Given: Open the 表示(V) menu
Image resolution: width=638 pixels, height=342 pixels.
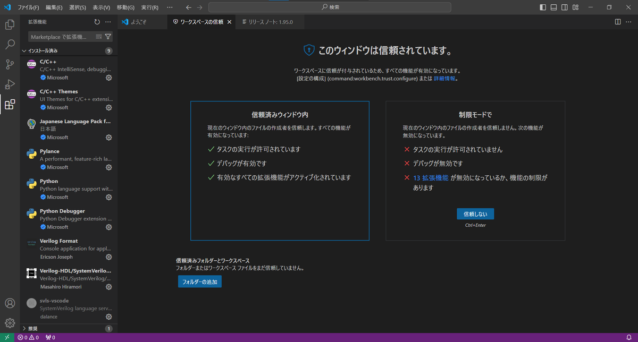Looking at the screenshot, I should [x=101, y=7].
